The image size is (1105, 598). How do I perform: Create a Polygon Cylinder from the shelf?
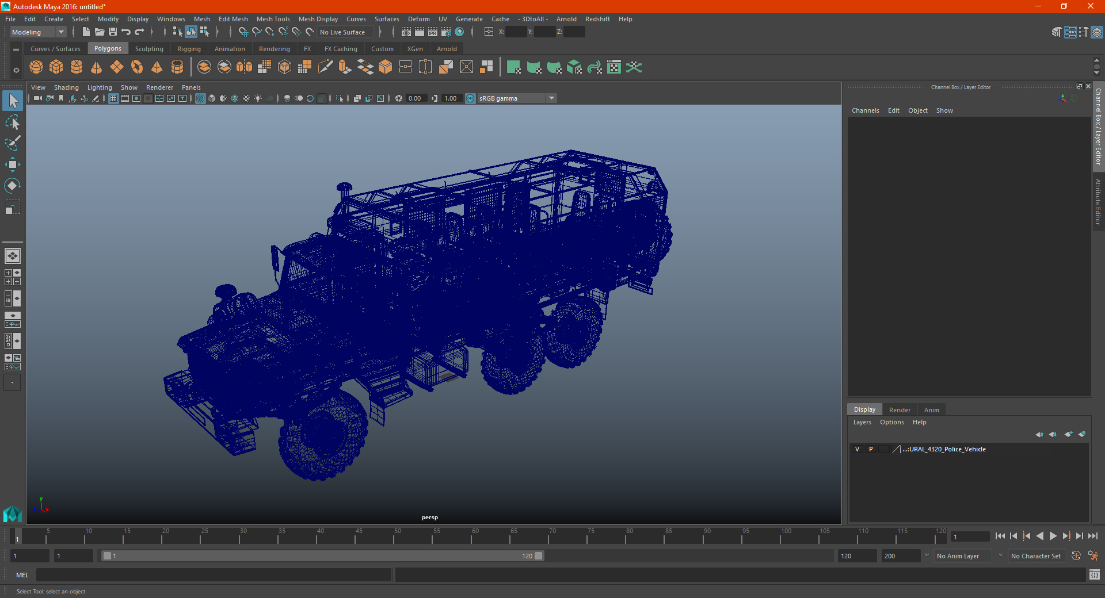pyautogui.click(x=77, y=67)
